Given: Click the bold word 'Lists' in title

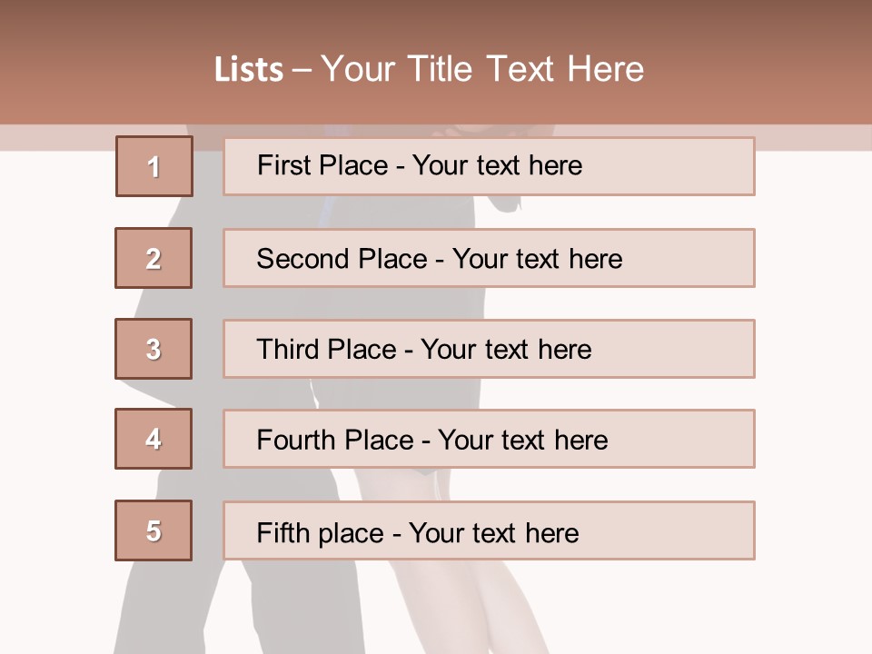Looking at the screenshot, I should point(249,69).
